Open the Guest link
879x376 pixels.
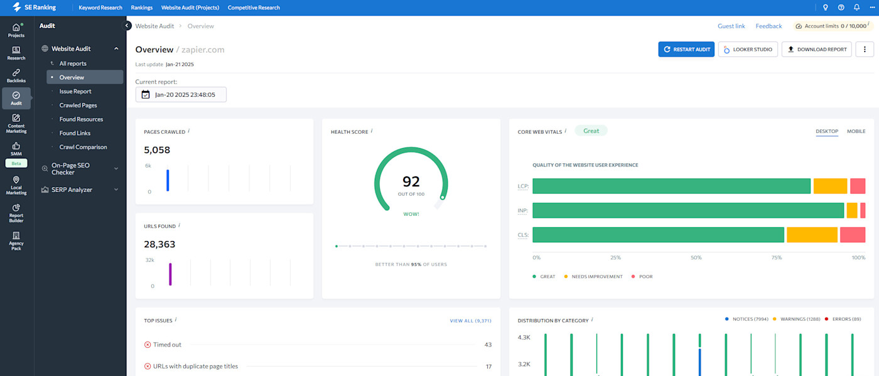point(731,26)
